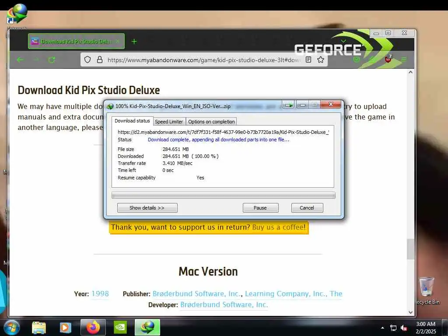Open the Internet Download Manager desktop shortcut
448x336 pixels.
[16, 14]
